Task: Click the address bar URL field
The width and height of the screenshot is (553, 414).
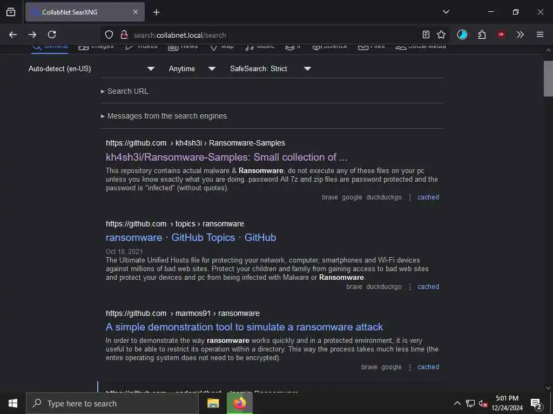Action: pyautogui.click(x=275, y=35)
